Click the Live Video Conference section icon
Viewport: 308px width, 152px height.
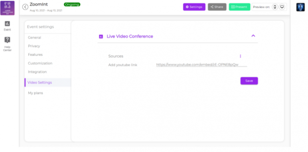coord(101,36)
